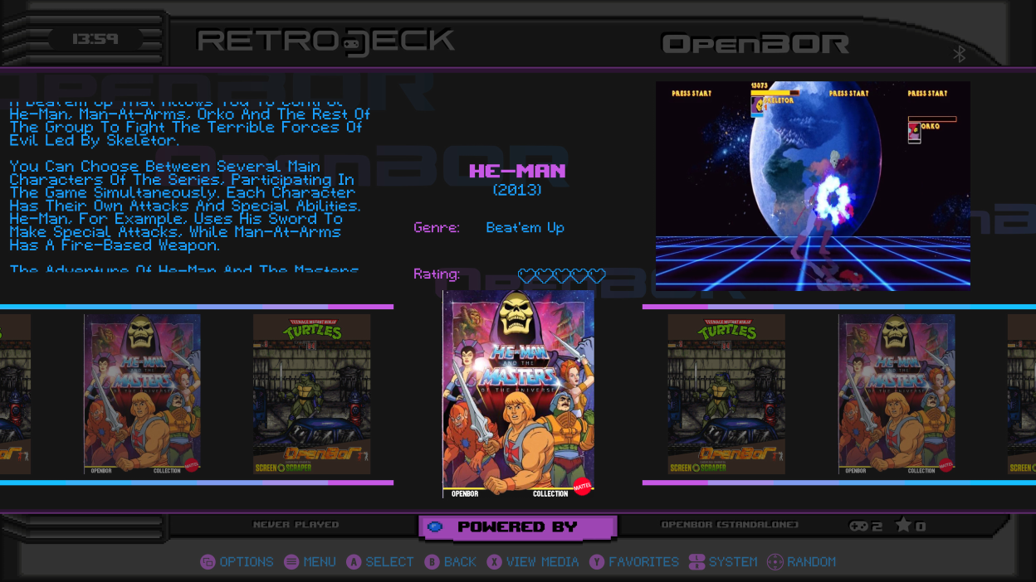Click the System d-pad icon
1036x582 pixels.
[696, 562]
